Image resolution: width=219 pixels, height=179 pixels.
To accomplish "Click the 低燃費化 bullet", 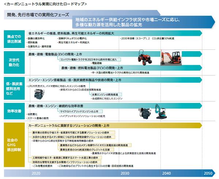I will pos(32,114).
